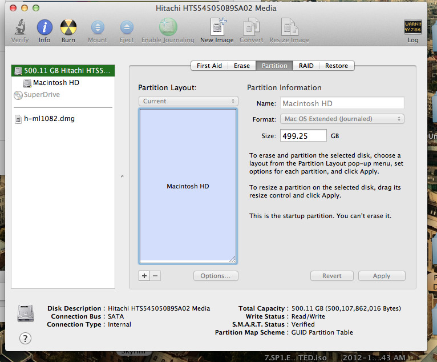Click the hard drive icon near Disk Description
The height and width of the screenshot is (362, 437).
tap(26, 313)
